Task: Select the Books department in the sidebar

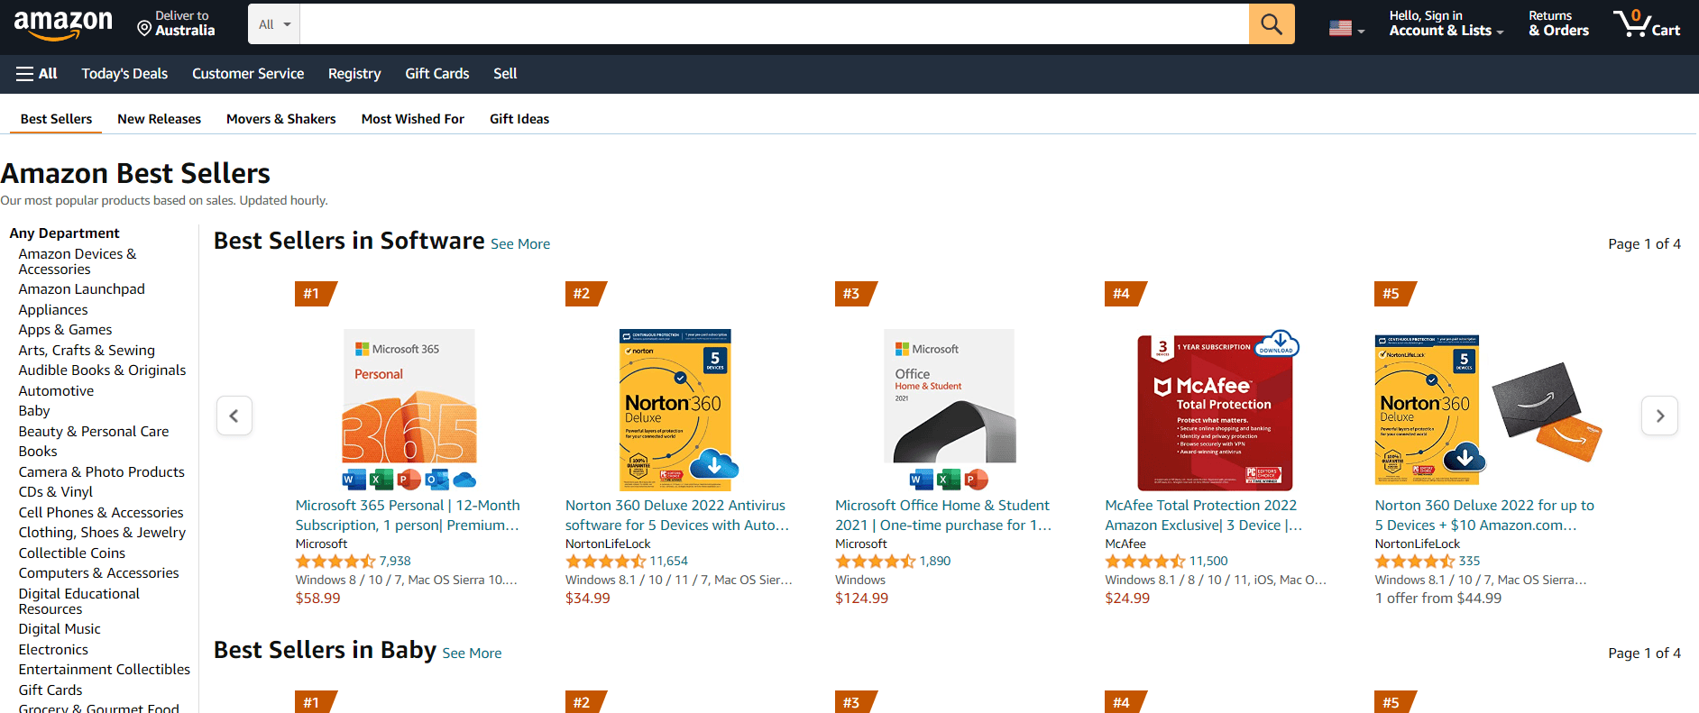Action: (37, 451)
